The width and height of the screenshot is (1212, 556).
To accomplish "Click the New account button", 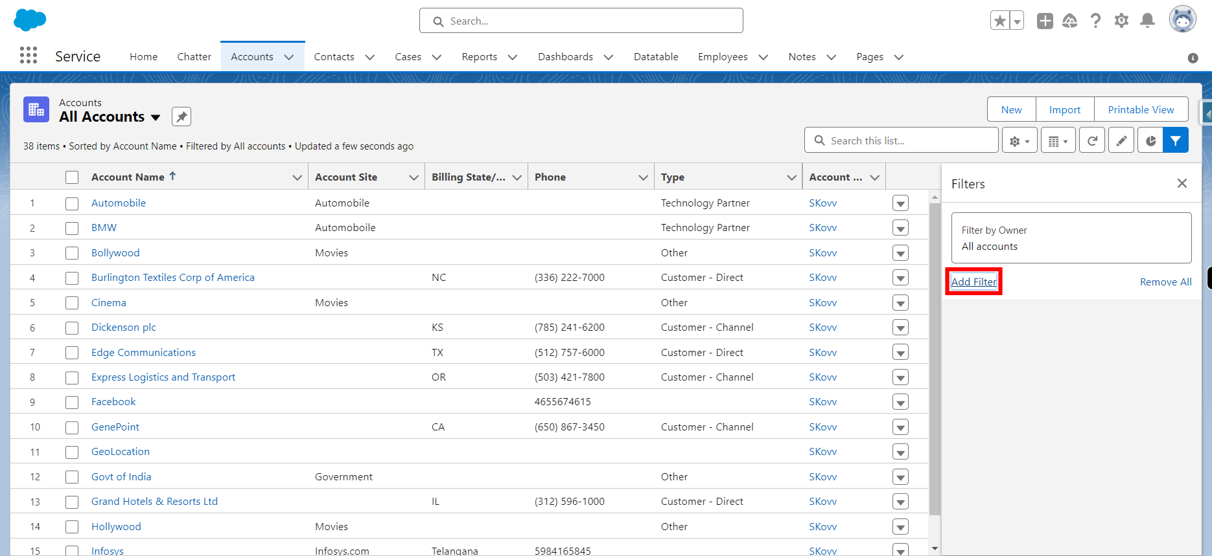I will pos(1012,109).
